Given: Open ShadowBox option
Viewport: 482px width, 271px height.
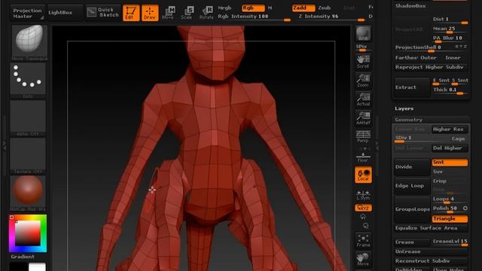Looking at the screenshot, I should click(410, 6).
